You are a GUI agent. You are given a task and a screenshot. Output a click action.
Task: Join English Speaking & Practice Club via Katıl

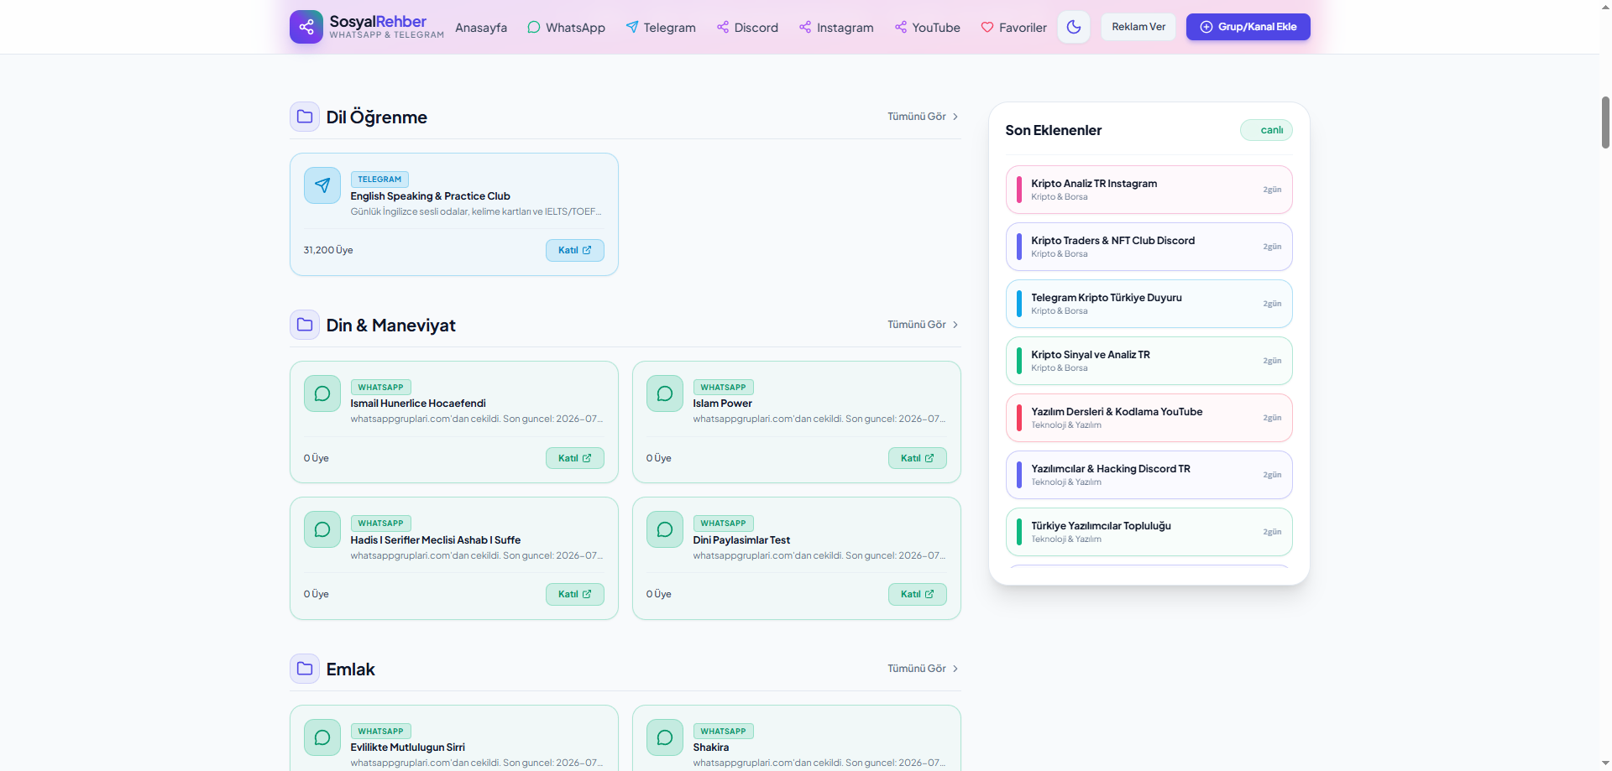(x=575, y=250)
